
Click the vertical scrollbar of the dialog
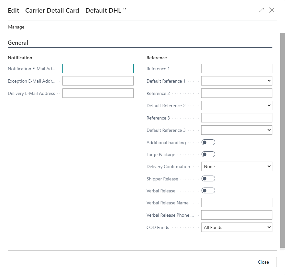coord(282,139)
